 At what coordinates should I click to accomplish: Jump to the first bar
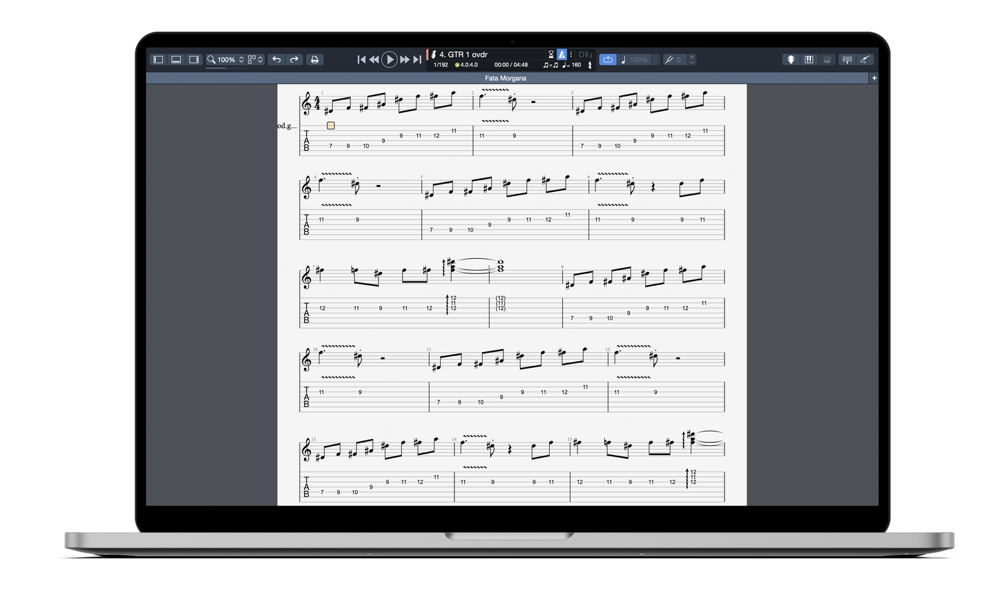(361, 60)
